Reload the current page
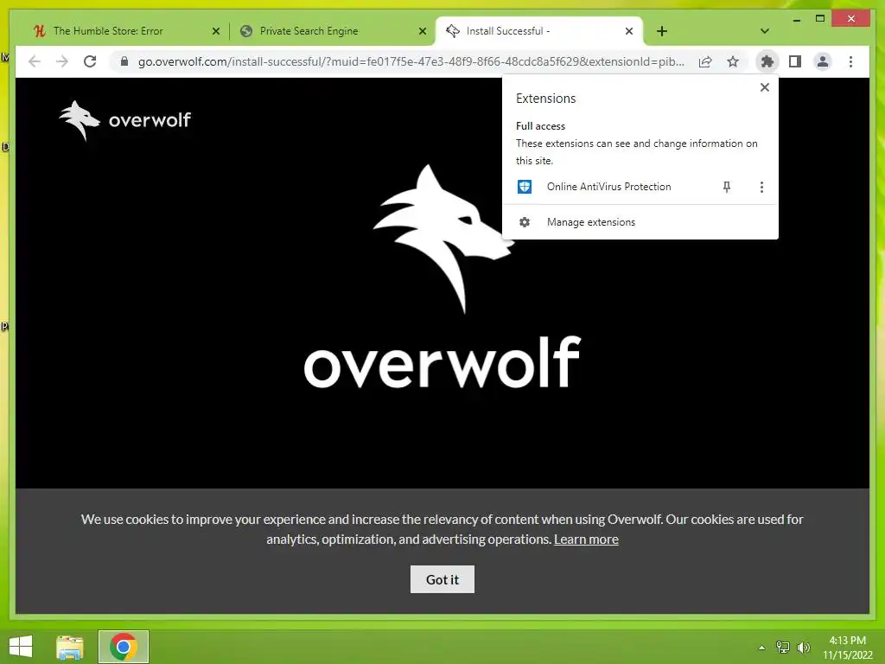The height and width of the screenshot is (664, 885). [90, 61]
